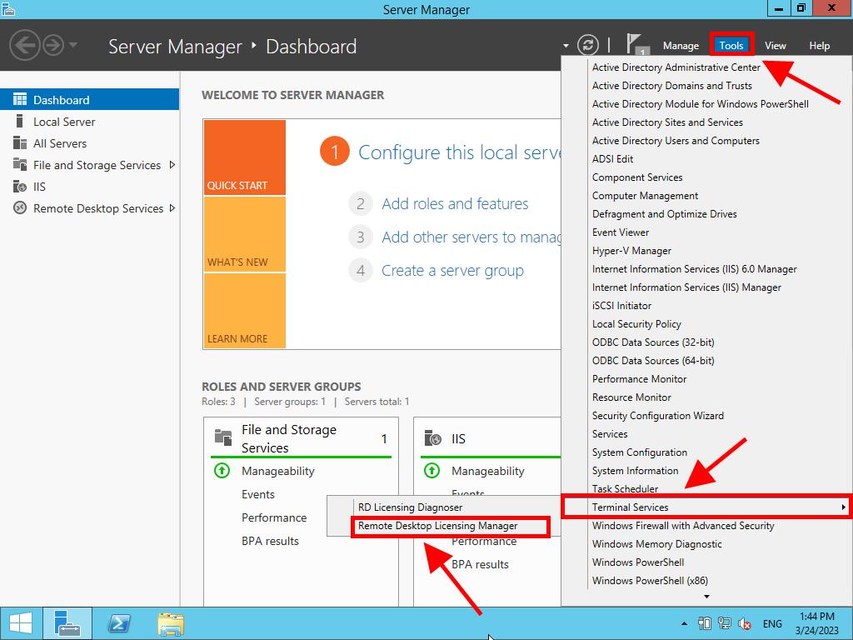This screenshot has width=853, height=640.
Task: Open the notifications flag
Action: (x=636, y=45)
